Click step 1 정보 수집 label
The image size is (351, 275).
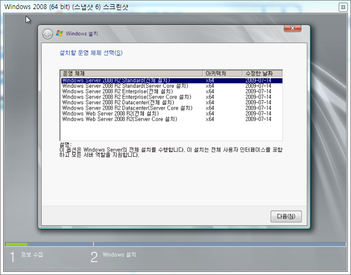point(32,255)
